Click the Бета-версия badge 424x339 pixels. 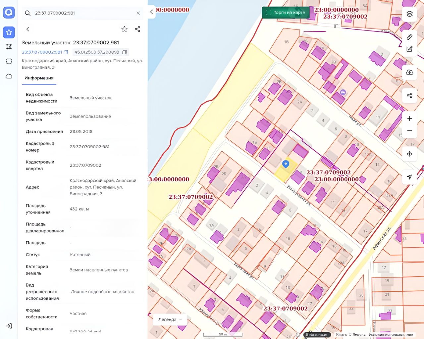[x=317, y=335]
